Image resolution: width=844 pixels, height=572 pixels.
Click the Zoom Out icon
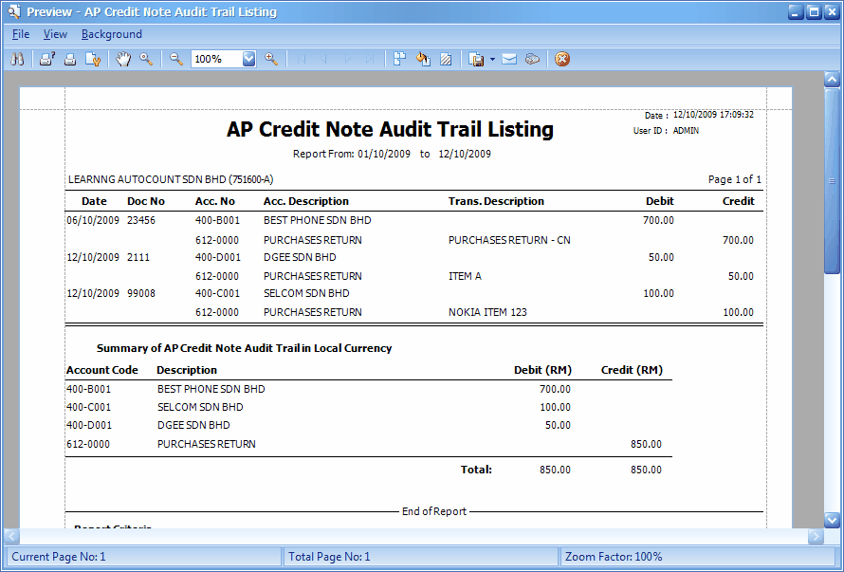(176, 59)
